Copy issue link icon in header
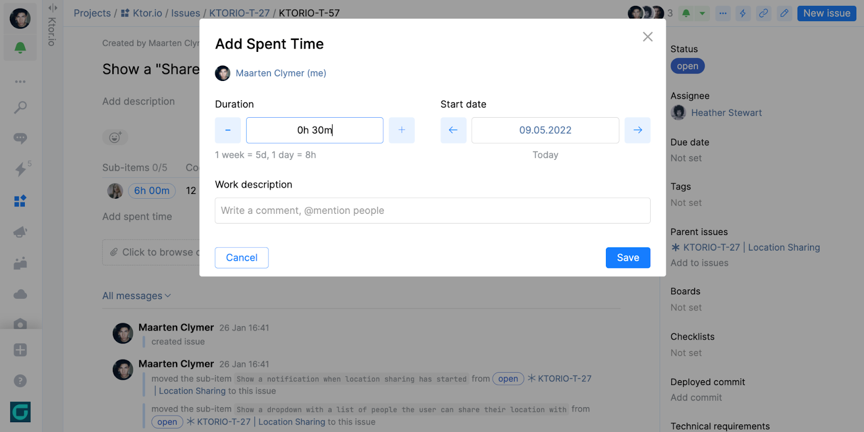The width and height of the screenshot is (864, 432). [x=763, y=13]
